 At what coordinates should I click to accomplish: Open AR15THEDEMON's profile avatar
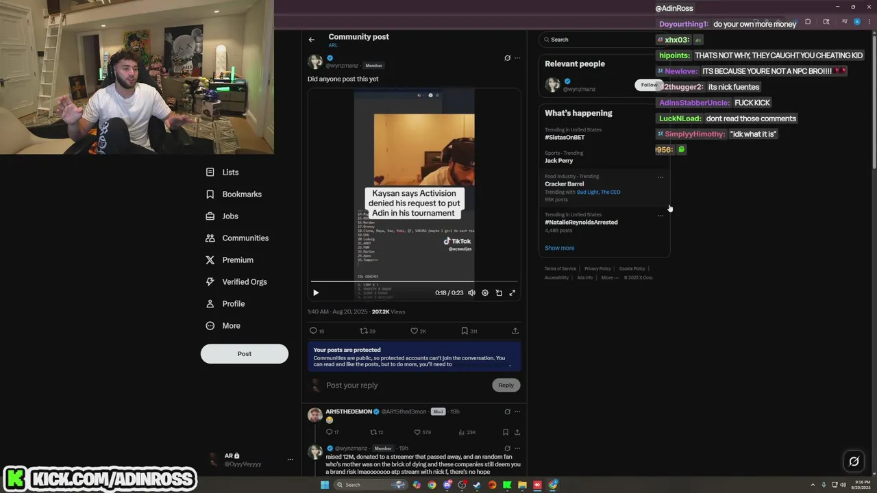pyautogui.click(x=315, y=415)
